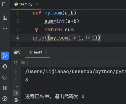Open the Debug bug icon

click(5, 66)
